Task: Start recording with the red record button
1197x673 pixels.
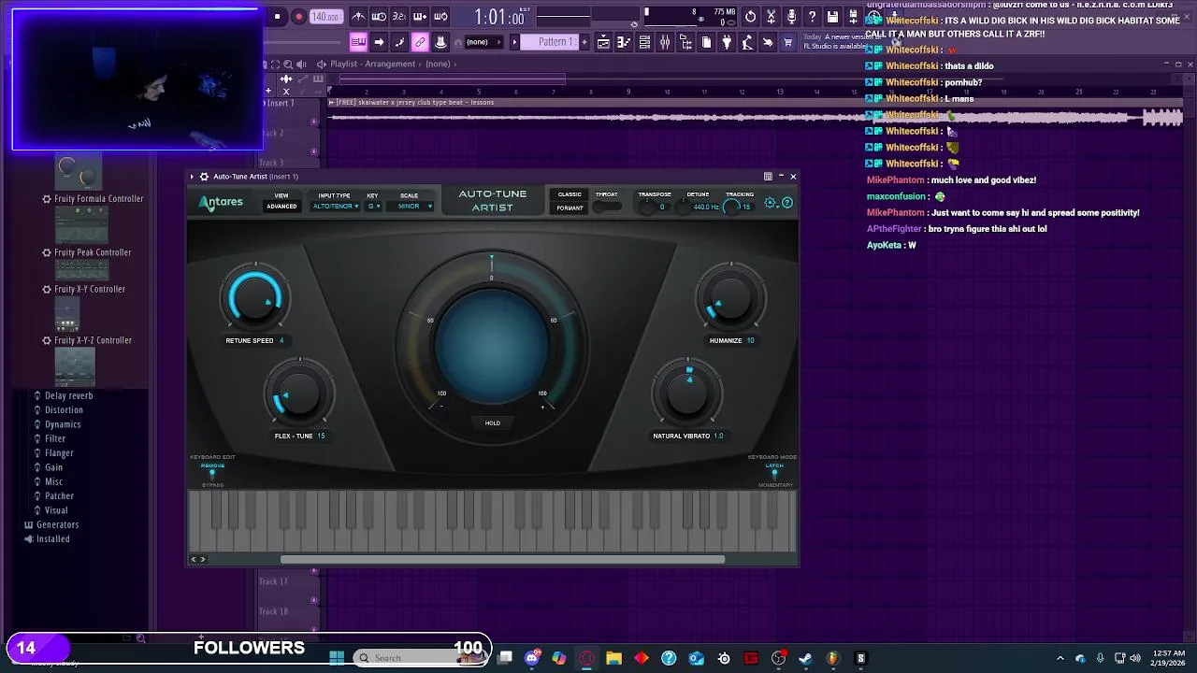Action: 298,17
